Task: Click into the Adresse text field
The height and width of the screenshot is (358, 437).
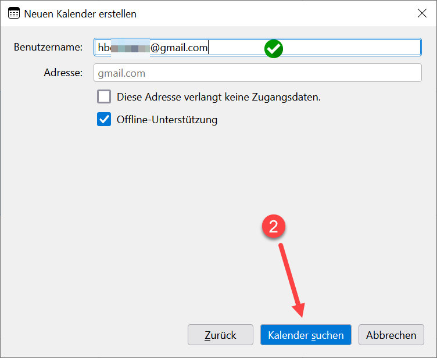Action: pos(257,73)
